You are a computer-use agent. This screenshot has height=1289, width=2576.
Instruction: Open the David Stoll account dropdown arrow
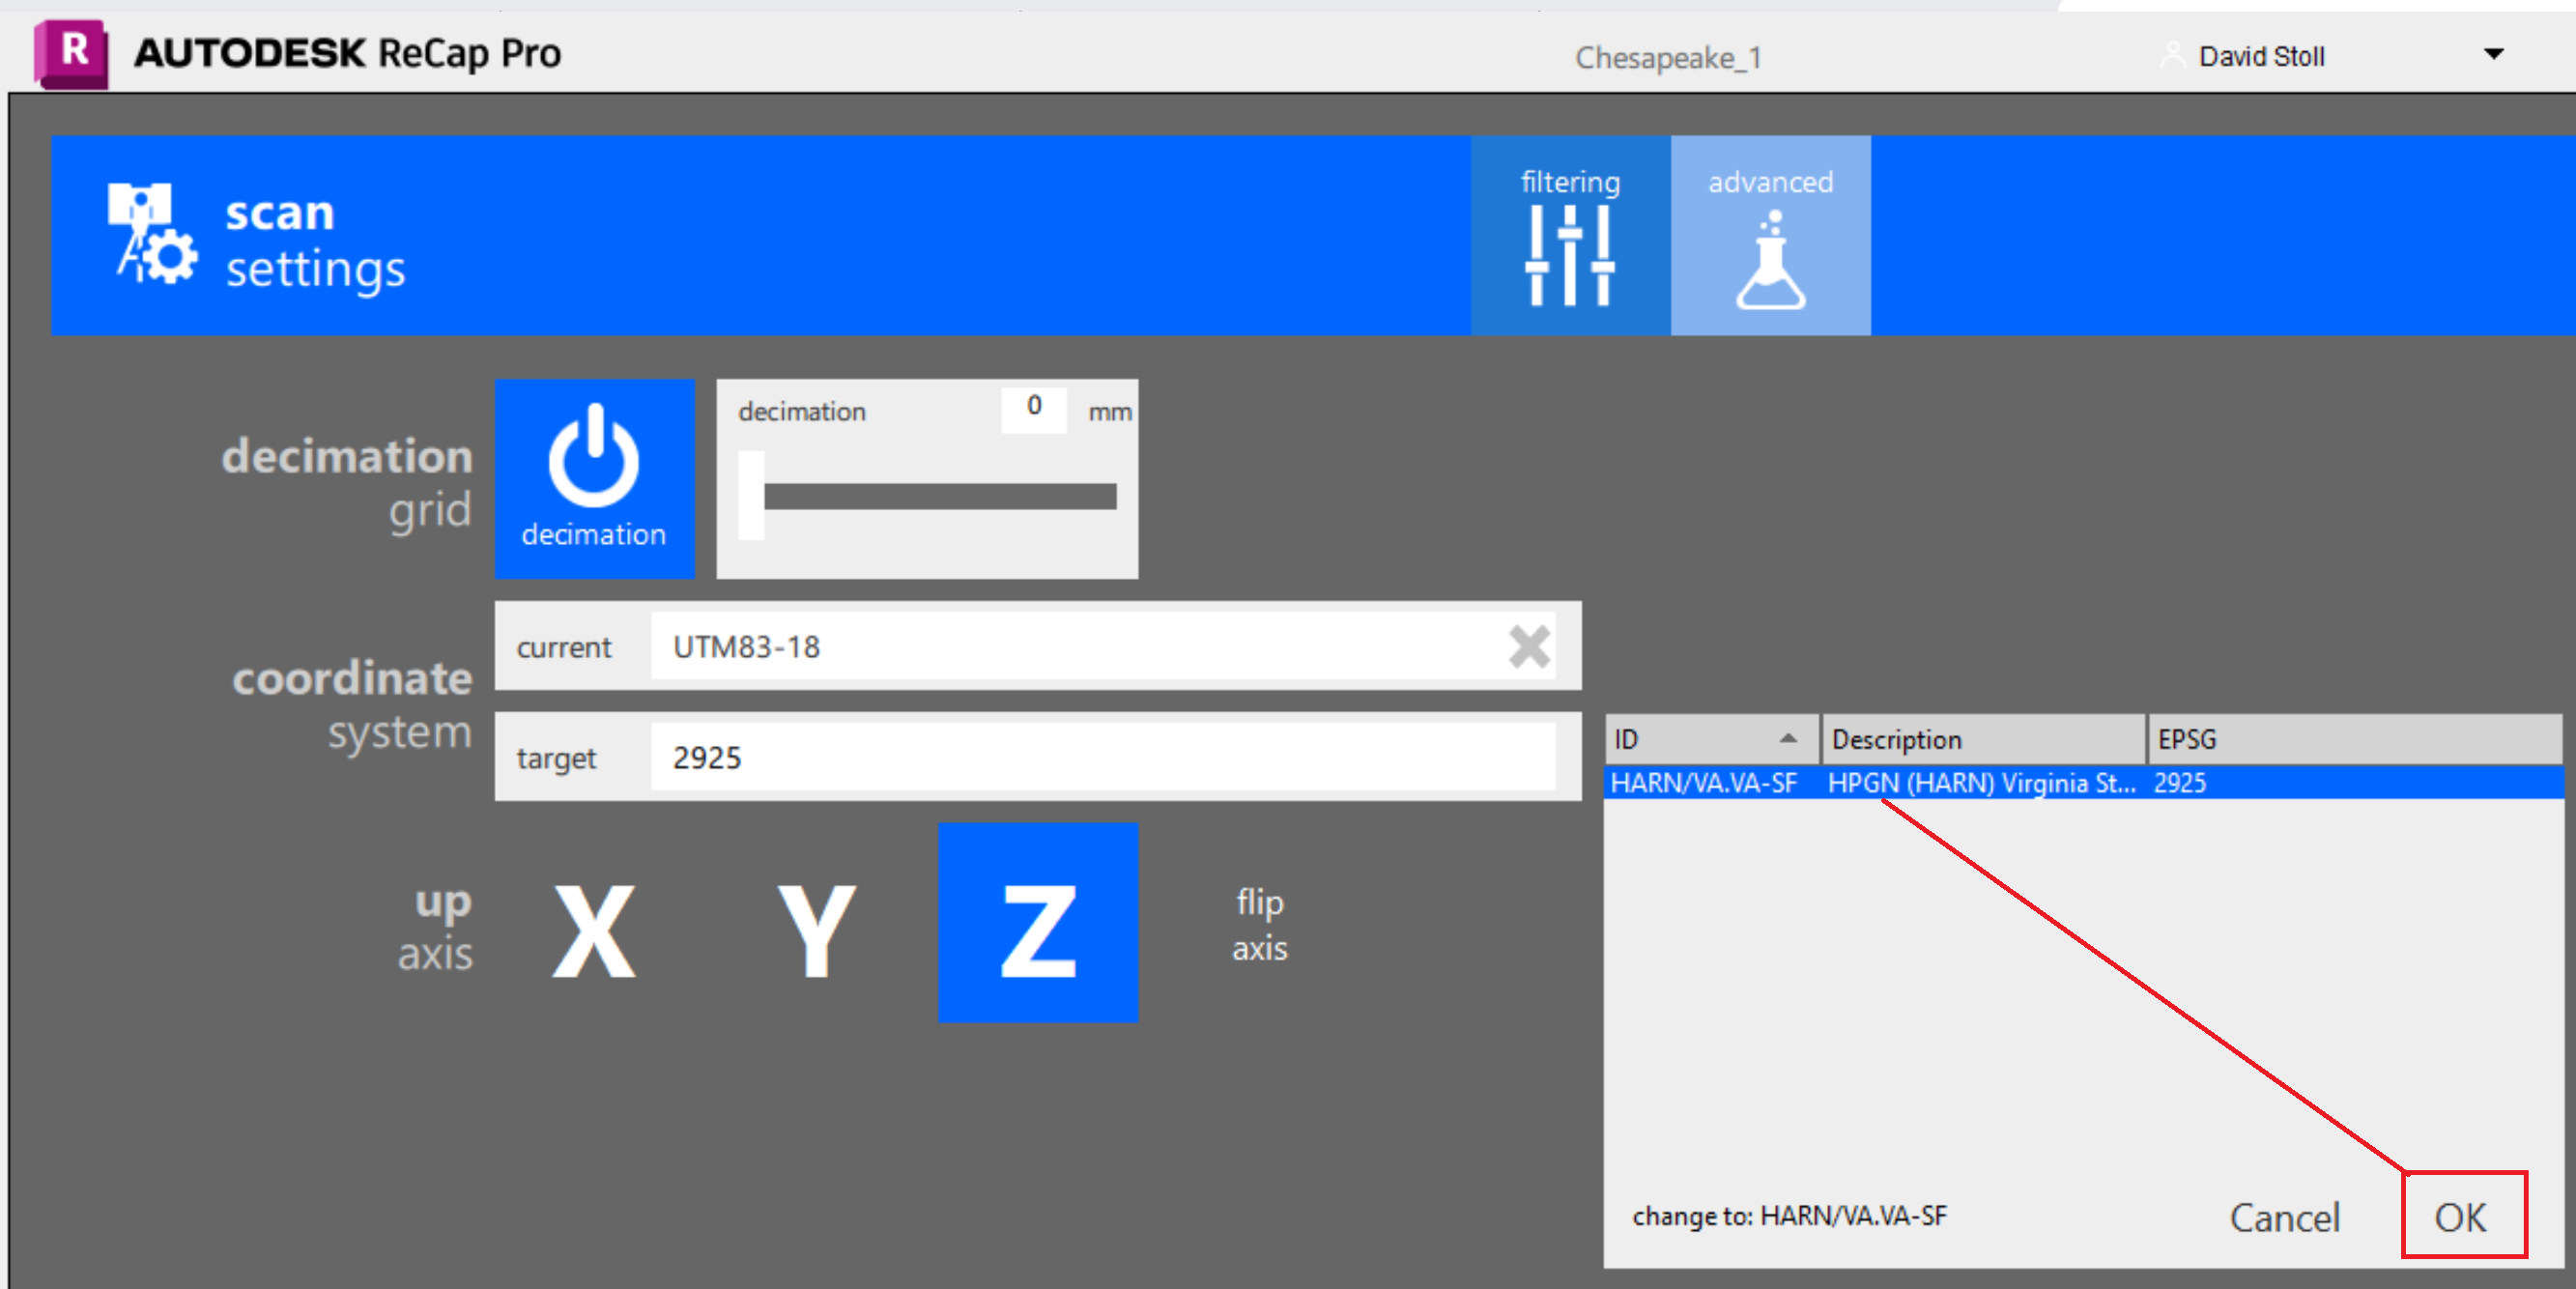tap(2493, 54)
